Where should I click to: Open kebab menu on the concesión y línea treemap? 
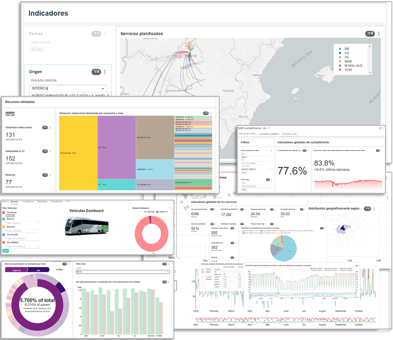coord(211,113)
